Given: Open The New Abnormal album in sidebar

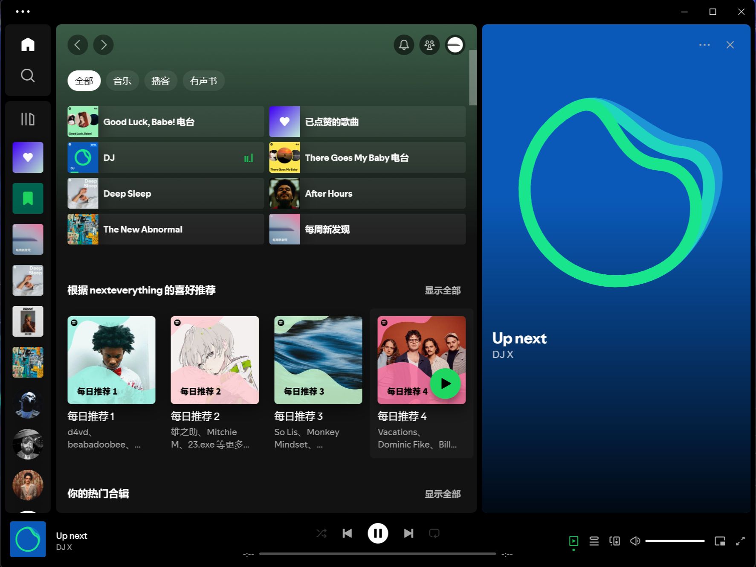Looking at the screenshot, I should [28, 362].
